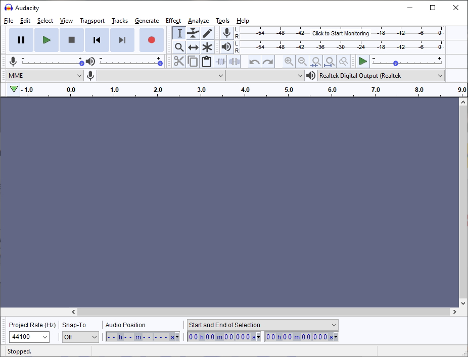468x357 pixels.
Task: Click the timeline ruler at 3.0 seconds
Action: [x=201, y=90]
